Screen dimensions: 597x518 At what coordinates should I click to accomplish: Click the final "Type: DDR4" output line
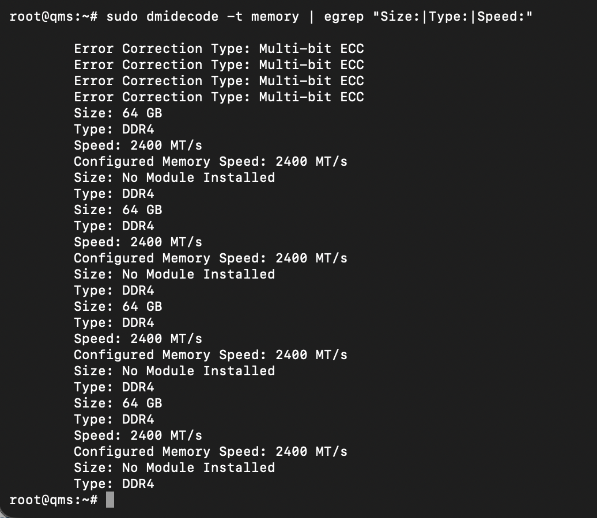click(114, 484)
